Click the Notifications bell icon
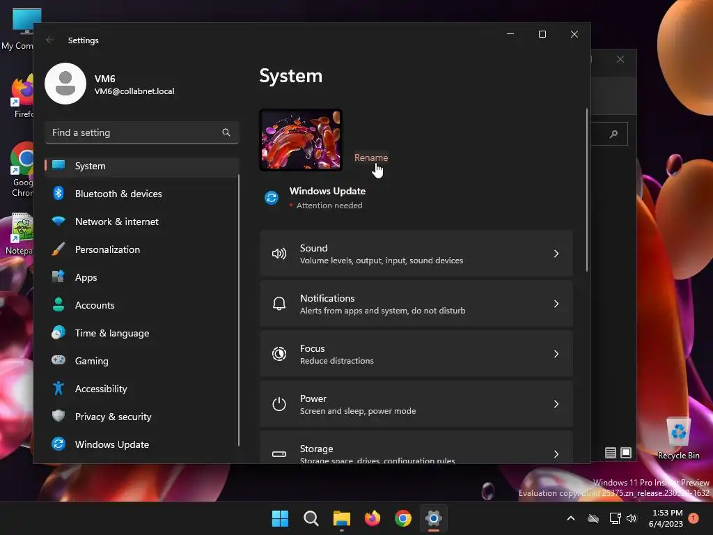Image resolution: width=713 pixels, height=535 pixels. (279, 304)
